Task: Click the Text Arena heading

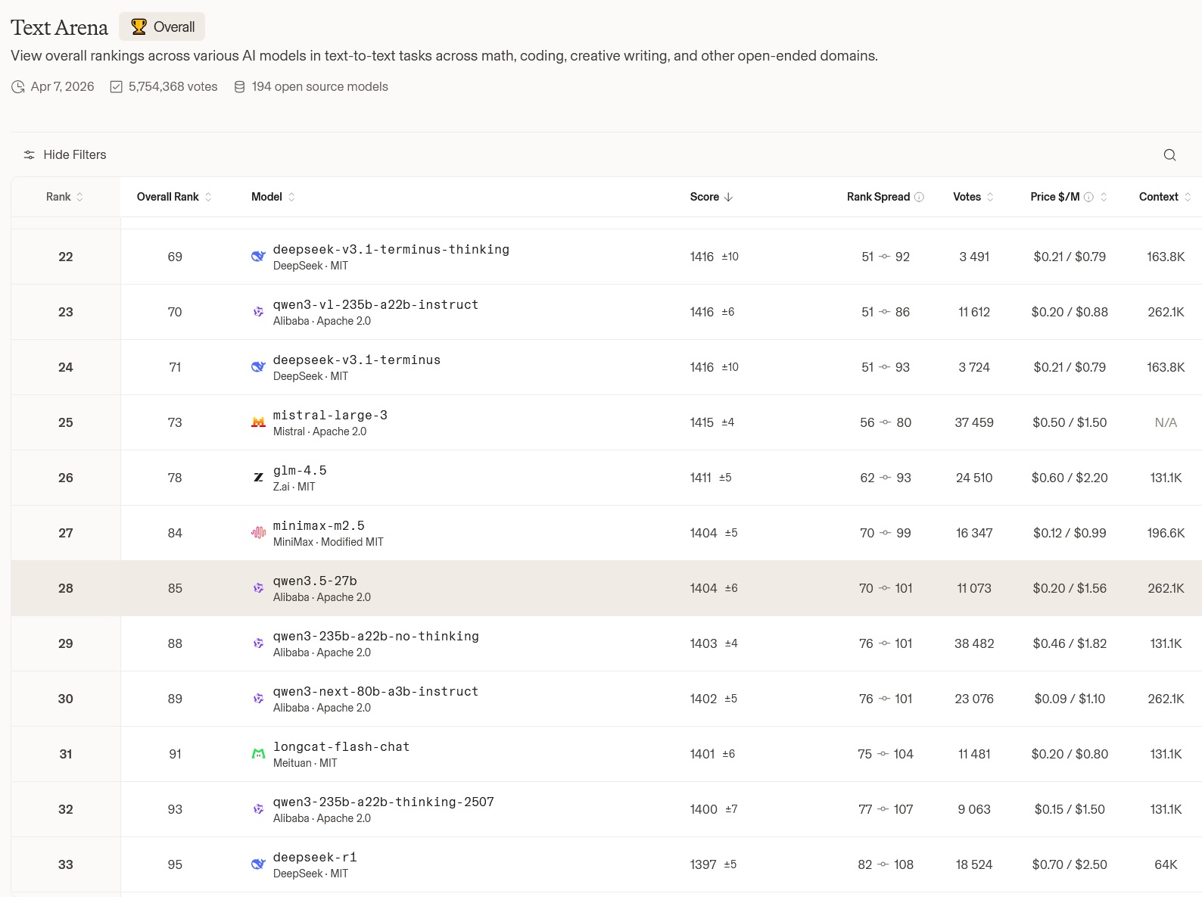Action: click(x=59, y=28)
